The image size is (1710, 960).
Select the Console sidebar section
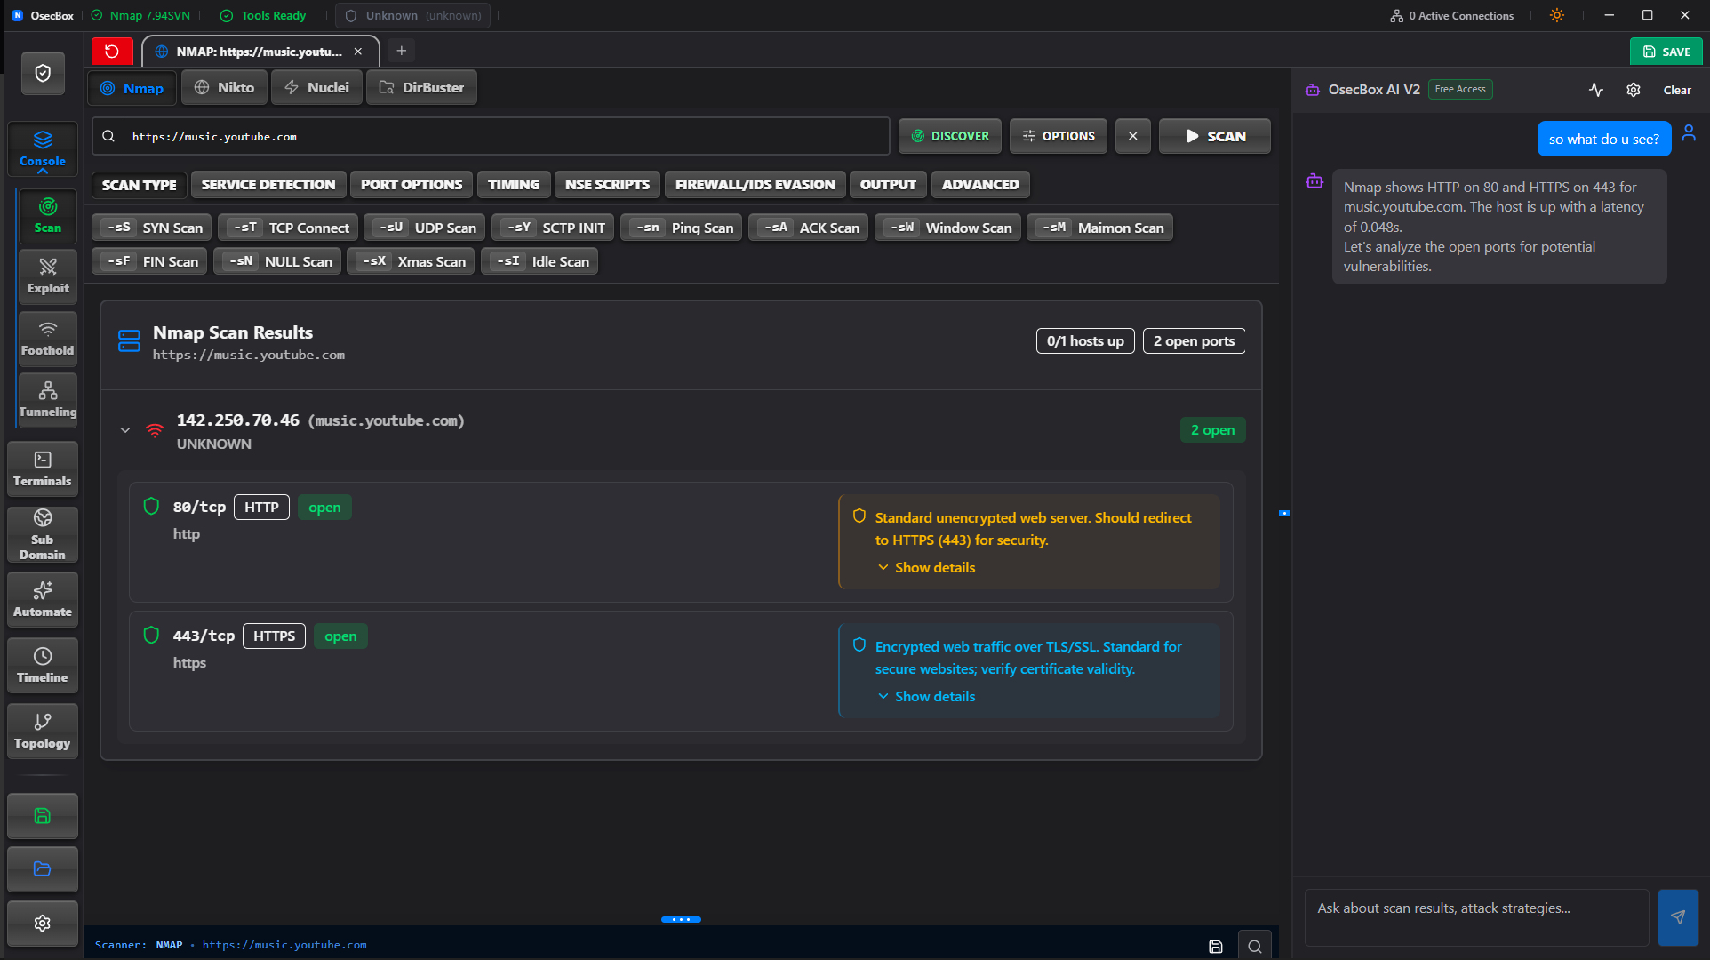[43, 148]
